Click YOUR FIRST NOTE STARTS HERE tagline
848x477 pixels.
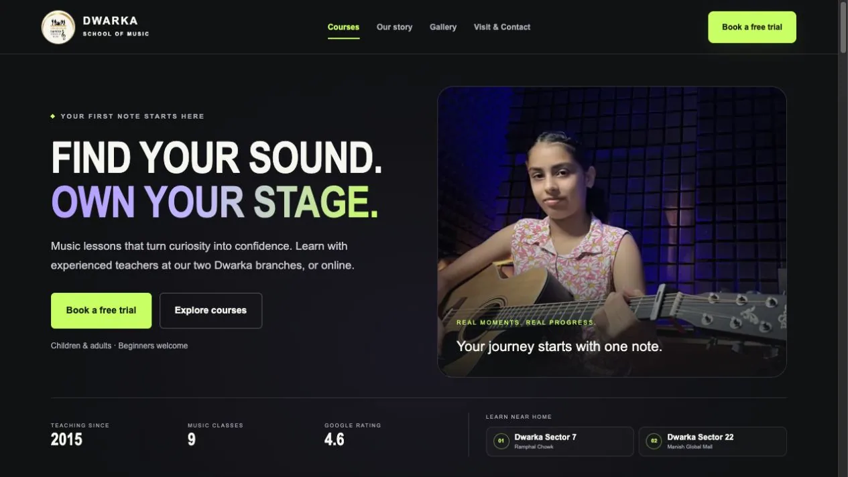(132, 117)
